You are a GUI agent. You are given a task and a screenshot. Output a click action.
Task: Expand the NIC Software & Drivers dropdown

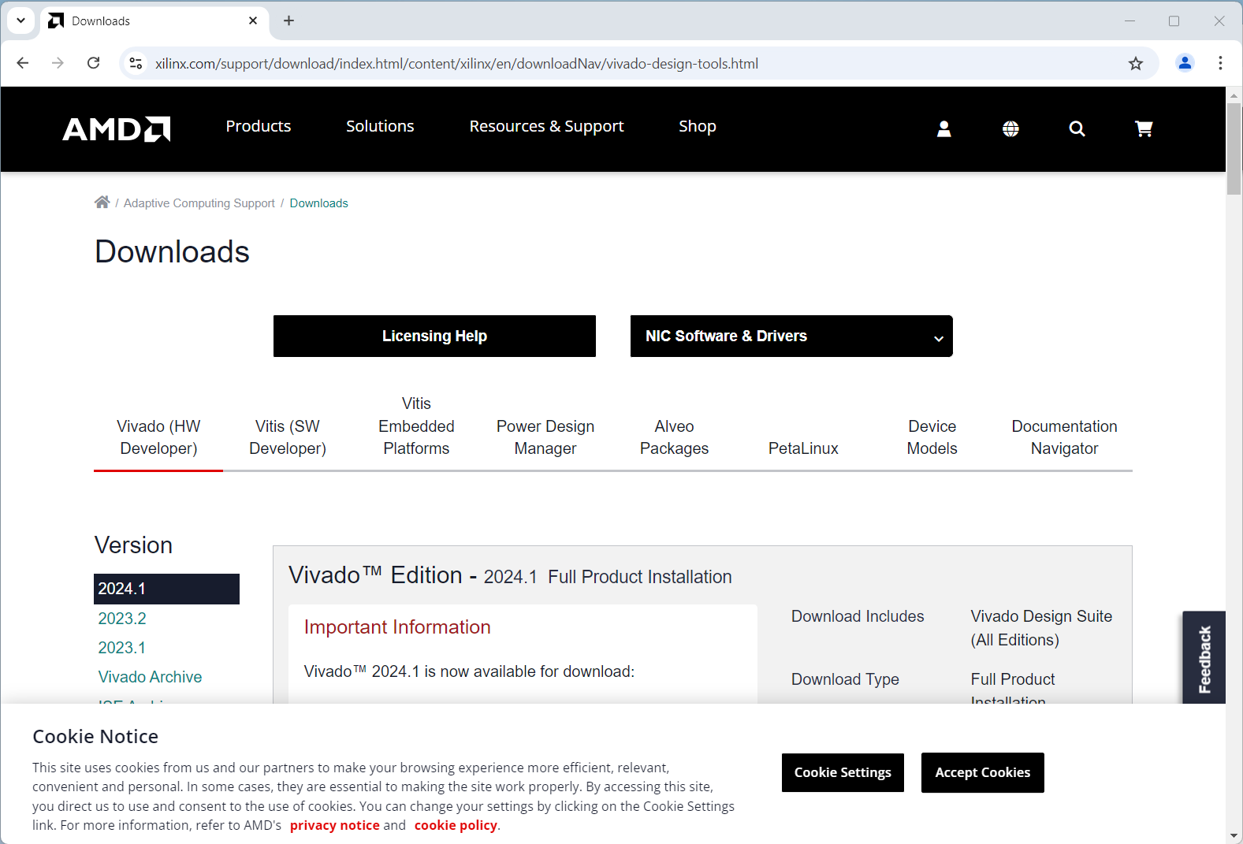(791, 336)
